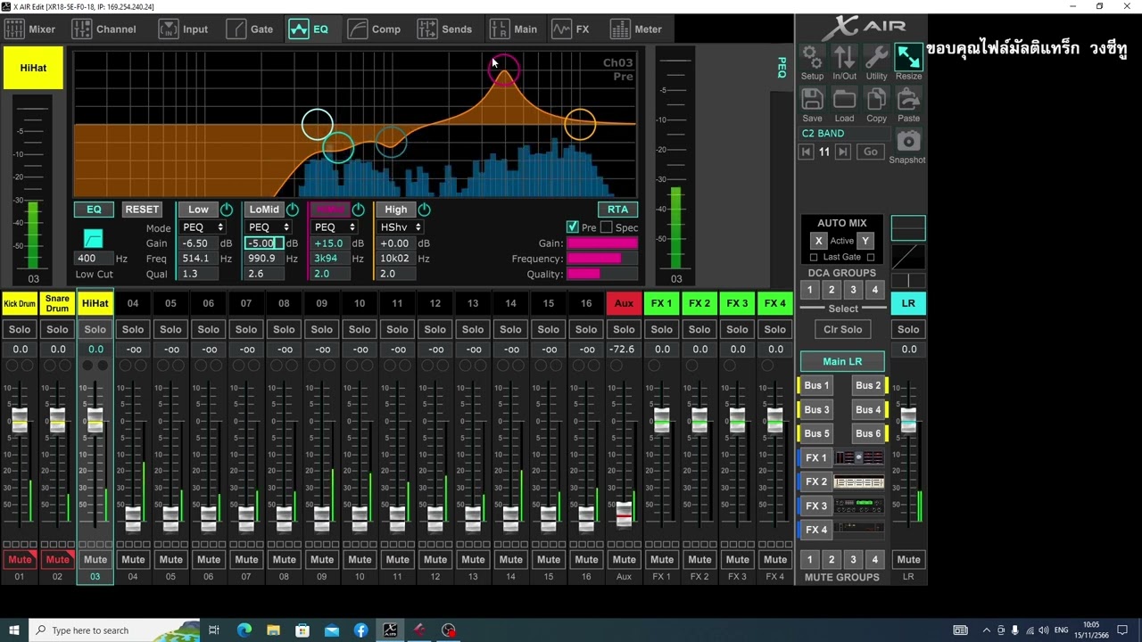Image resolution: width=1142 pixels, height=642 pixels.
Task: Open Facebook icon in taskbar
Action: click(x=360, y=630)
